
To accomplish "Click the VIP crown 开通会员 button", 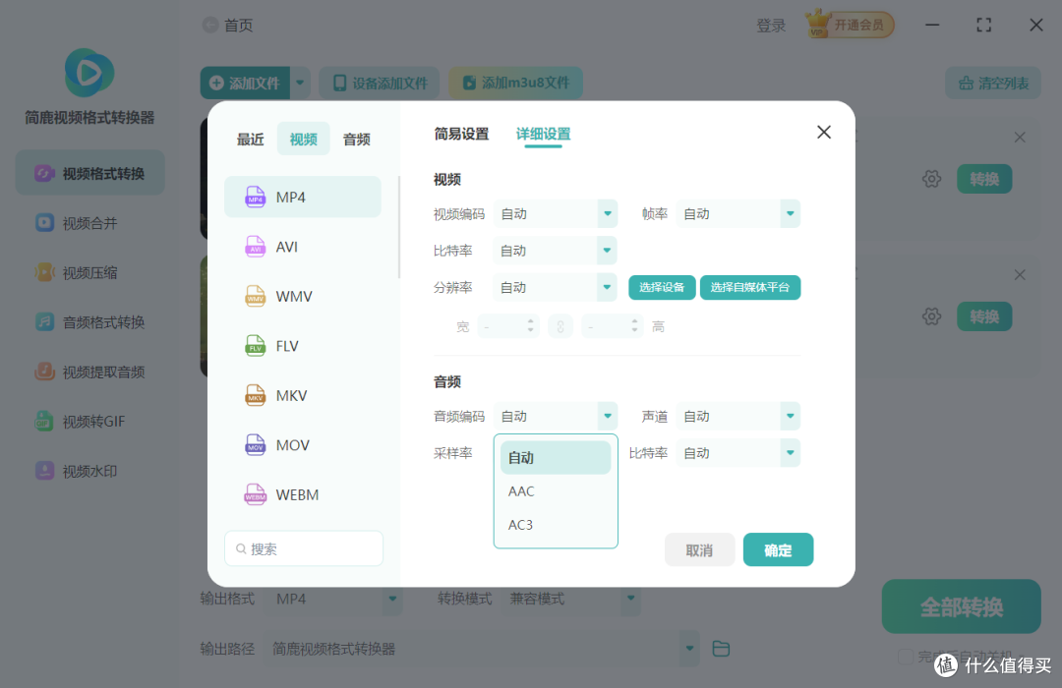I will pyautogui.click(x=850, y=25).
